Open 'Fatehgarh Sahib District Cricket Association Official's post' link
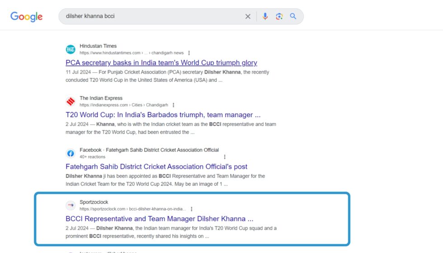 pyautogui.click(x=156, y=167)
